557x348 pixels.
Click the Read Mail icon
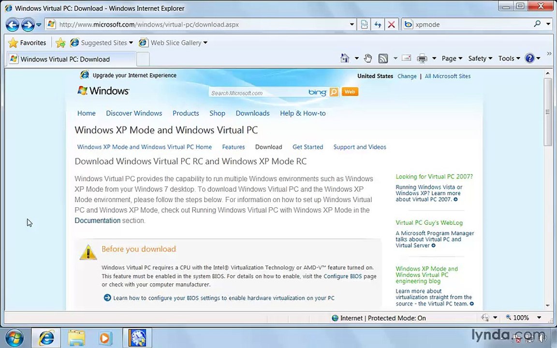[406, 58]
